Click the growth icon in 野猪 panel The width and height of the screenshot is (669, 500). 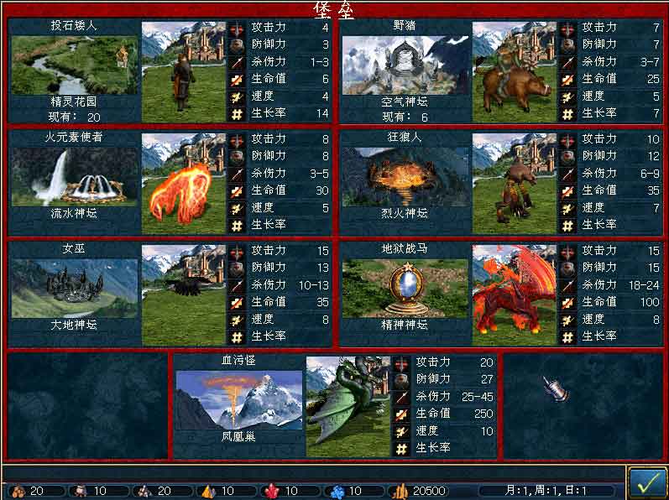pos(567,114)
